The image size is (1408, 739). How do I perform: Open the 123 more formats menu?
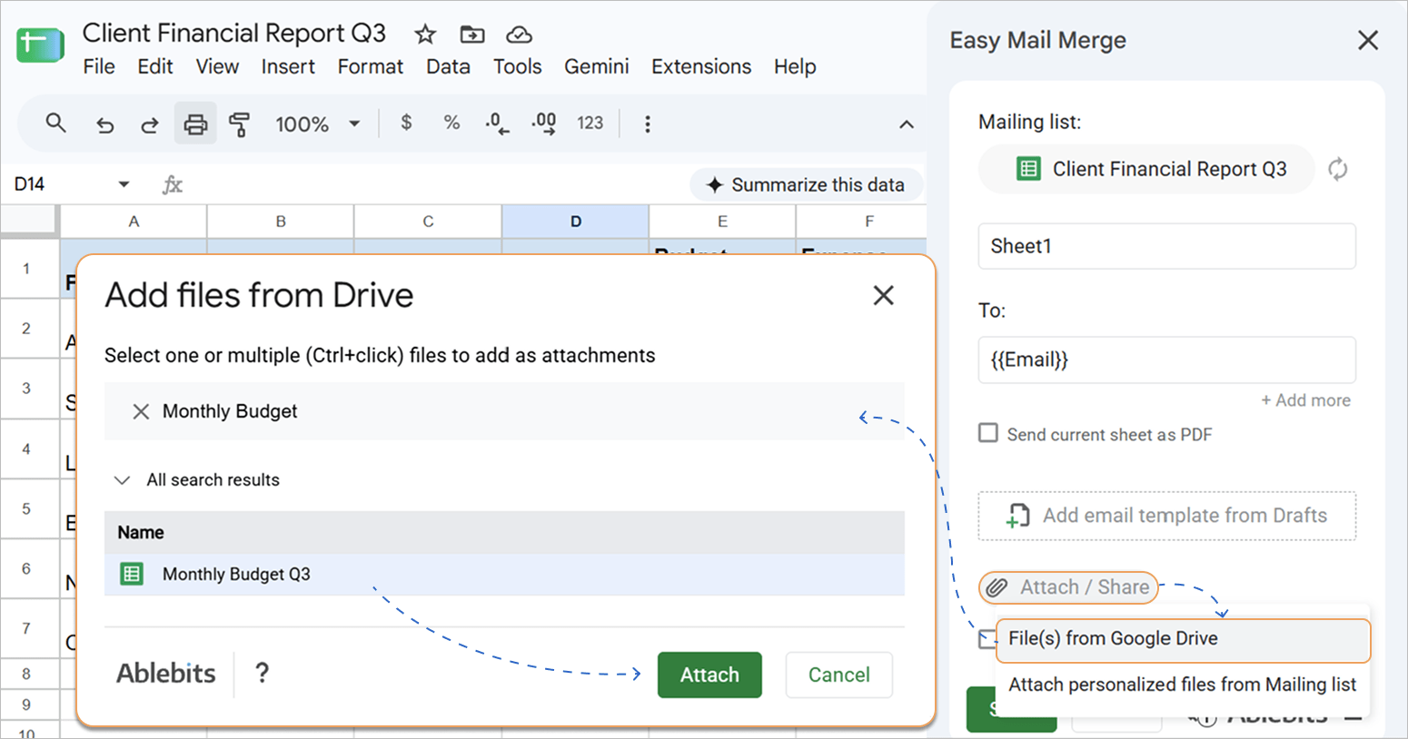point(590,123)
